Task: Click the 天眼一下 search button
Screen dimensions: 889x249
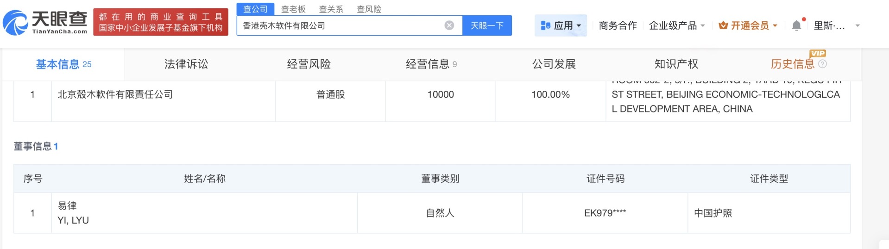Action: 487,25
